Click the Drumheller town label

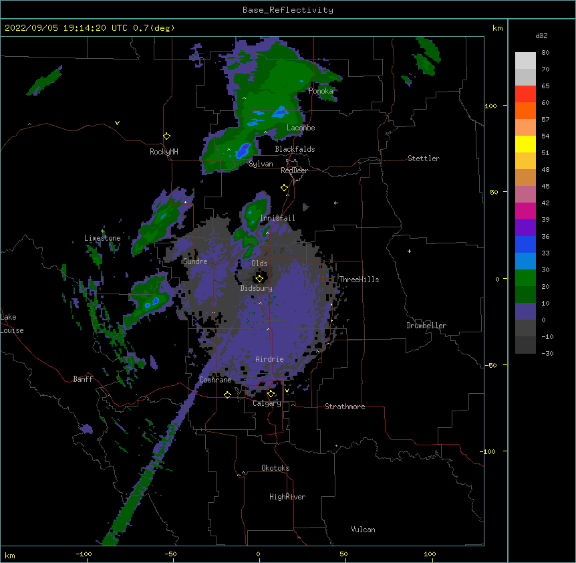(426, 326)
